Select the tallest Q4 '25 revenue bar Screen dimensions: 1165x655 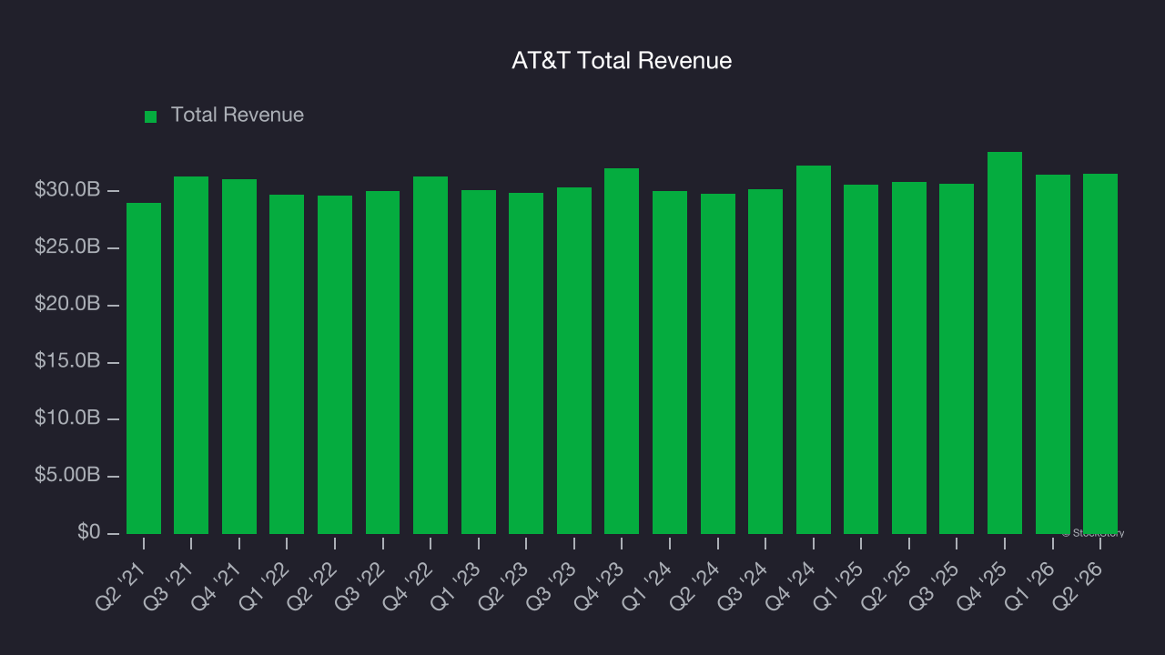pos(1005,343)
